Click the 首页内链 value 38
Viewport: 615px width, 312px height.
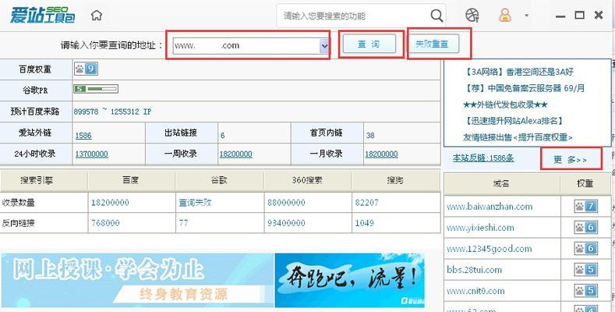370,136
